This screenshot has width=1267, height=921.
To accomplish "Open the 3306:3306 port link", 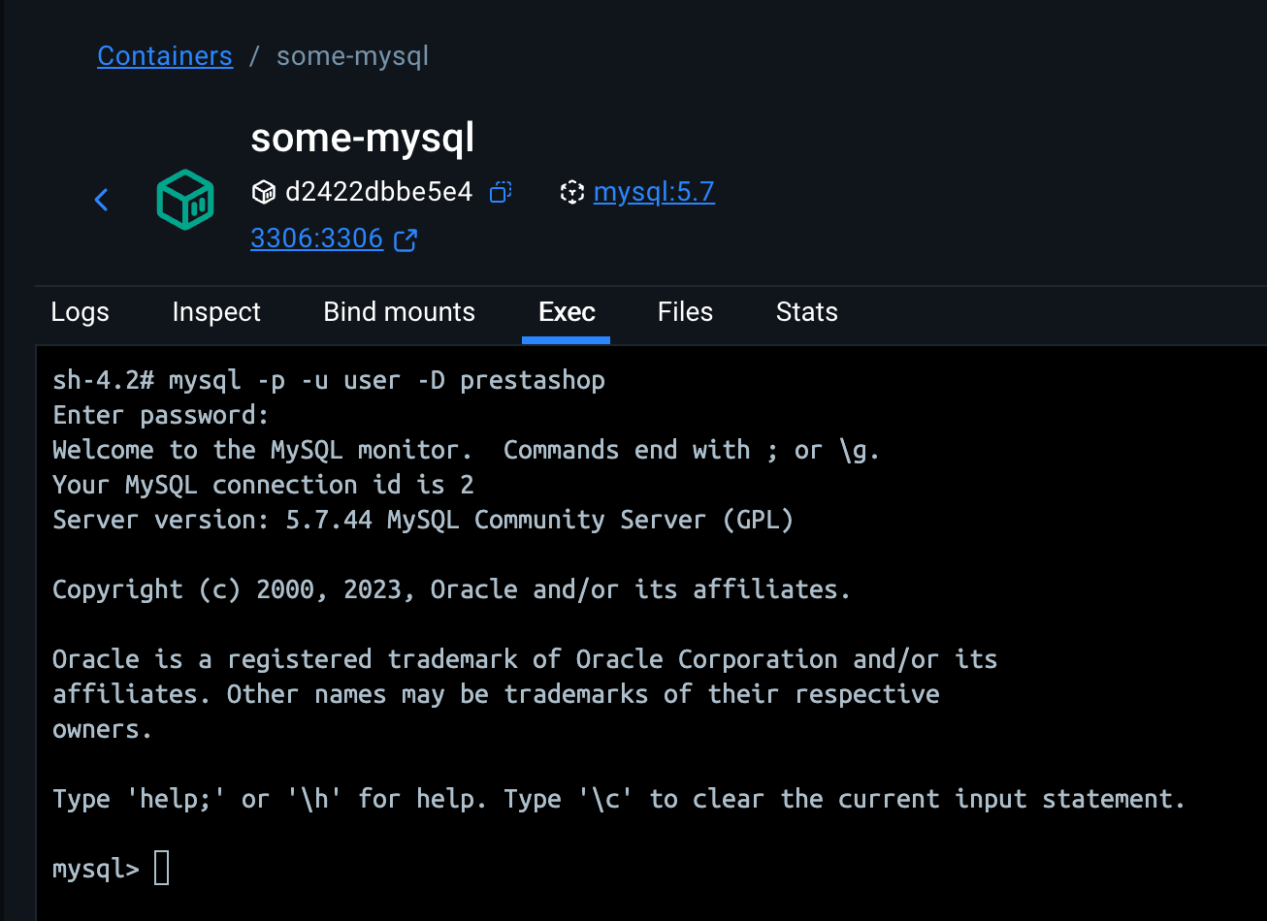I will point(316,238).
